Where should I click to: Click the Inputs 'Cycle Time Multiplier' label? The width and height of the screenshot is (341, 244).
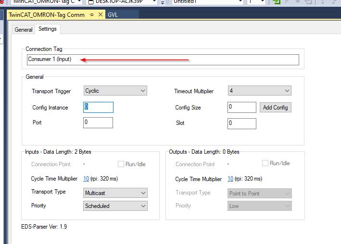tap(54, 179)
